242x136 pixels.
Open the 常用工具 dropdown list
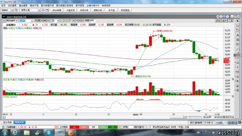39,10
